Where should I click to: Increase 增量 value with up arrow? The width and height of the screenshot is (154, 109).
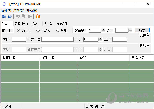130,29
